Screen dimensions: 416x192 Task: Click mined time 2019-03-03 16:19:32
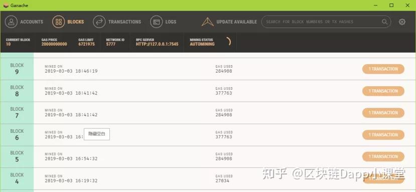pos(71,180)
